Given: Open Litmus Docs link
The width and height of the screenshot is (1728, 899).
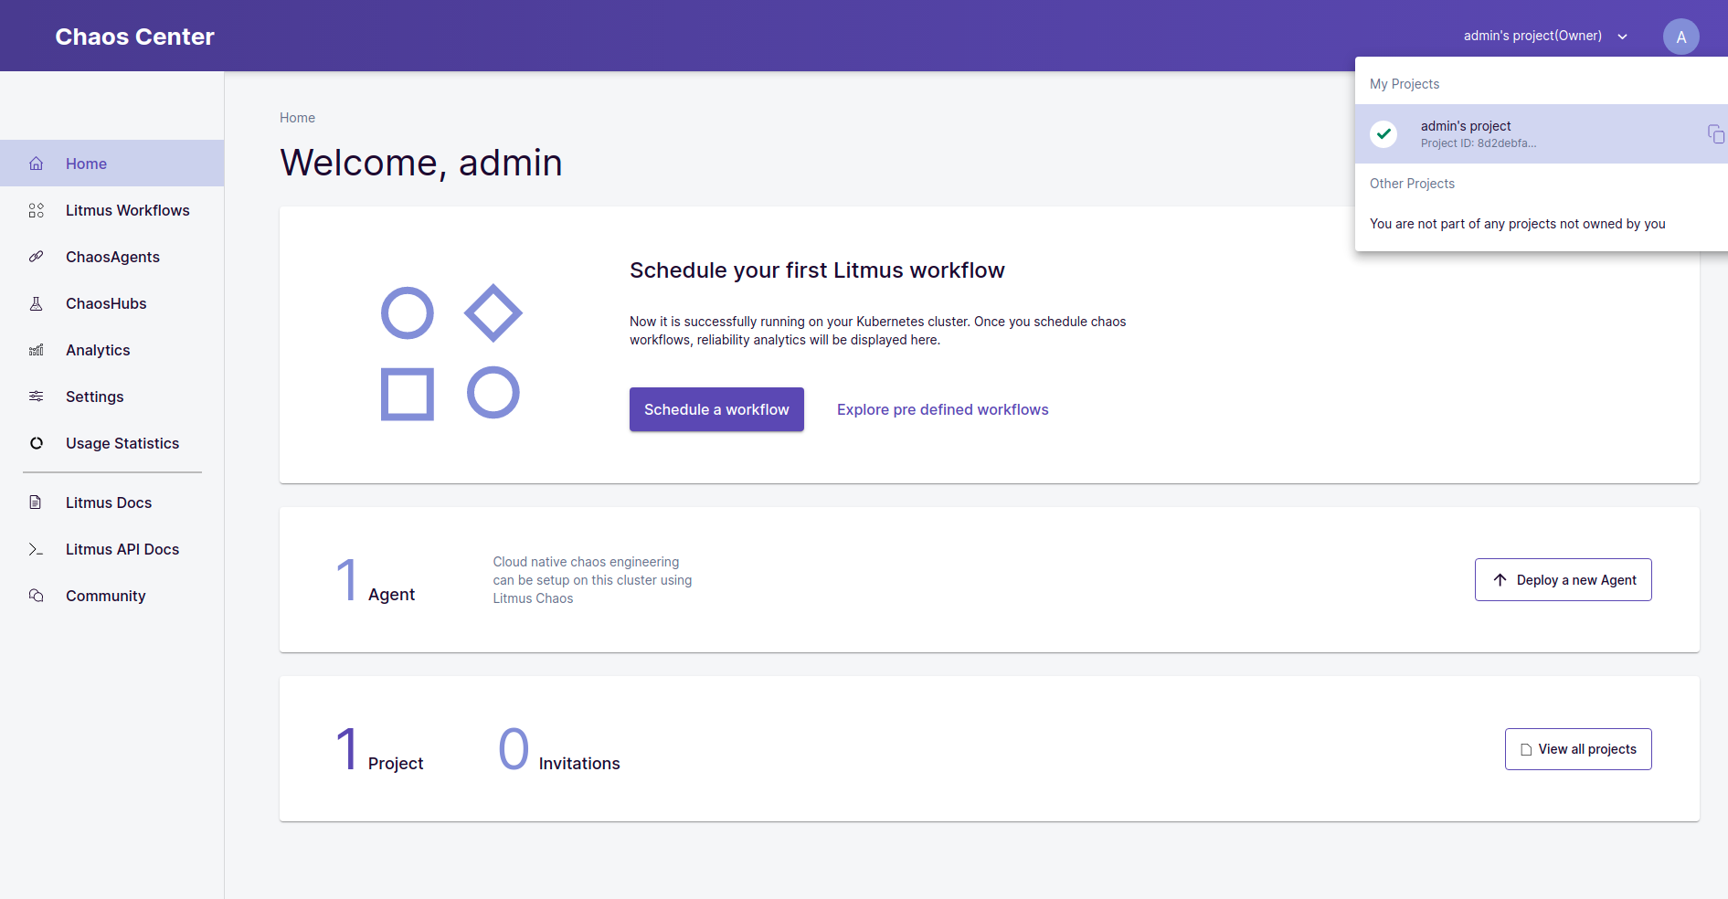Looking at the screenshot, I should (111, 502).
